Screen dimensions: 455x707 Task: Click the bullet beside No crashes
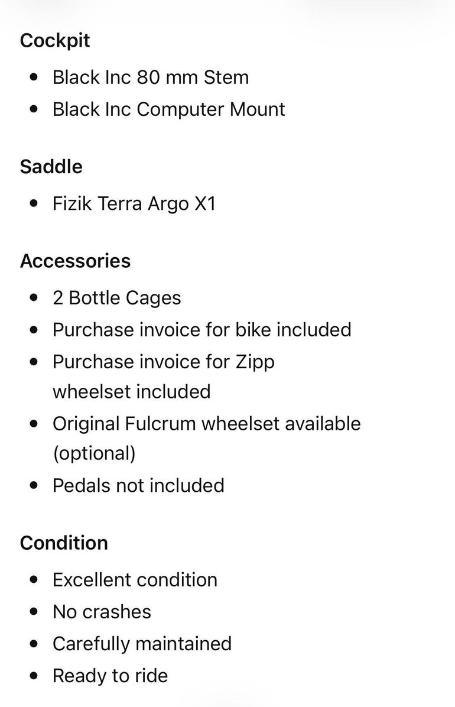34,612
